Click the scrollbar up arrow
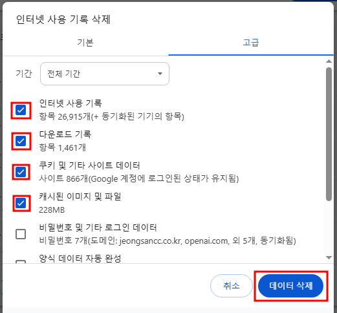 click(x=329, y=61)
